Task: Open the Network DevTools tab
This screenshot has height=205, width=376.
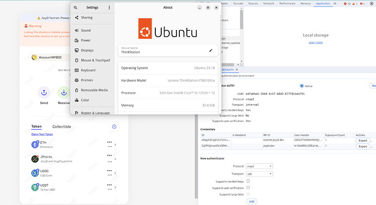Action: point(268,3)
